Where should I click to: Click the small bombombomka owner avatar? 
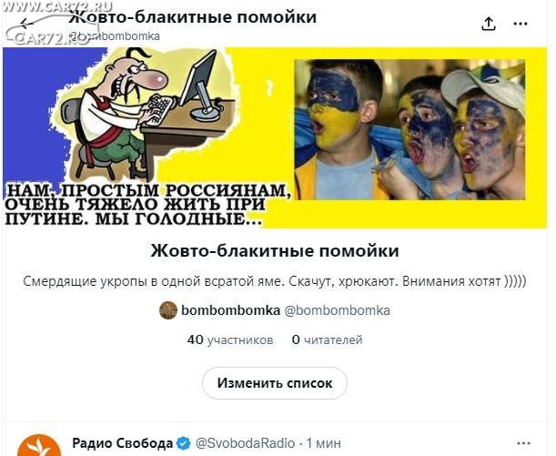tap(168, 310)
